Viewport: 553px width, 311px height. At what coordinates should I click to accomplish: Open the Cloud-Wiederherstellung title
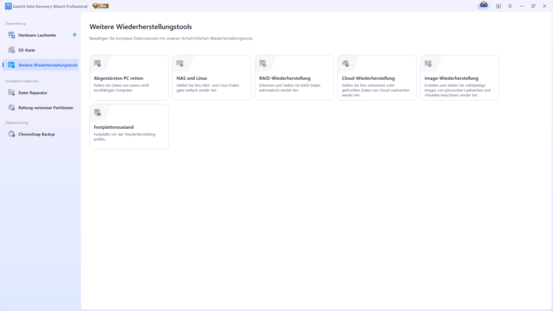pos(368,78)
